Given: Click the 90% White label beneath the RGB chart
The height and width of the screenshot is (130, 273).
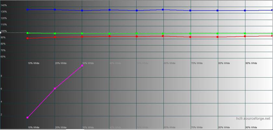Looking at the screenshot, I should (251, 63).
